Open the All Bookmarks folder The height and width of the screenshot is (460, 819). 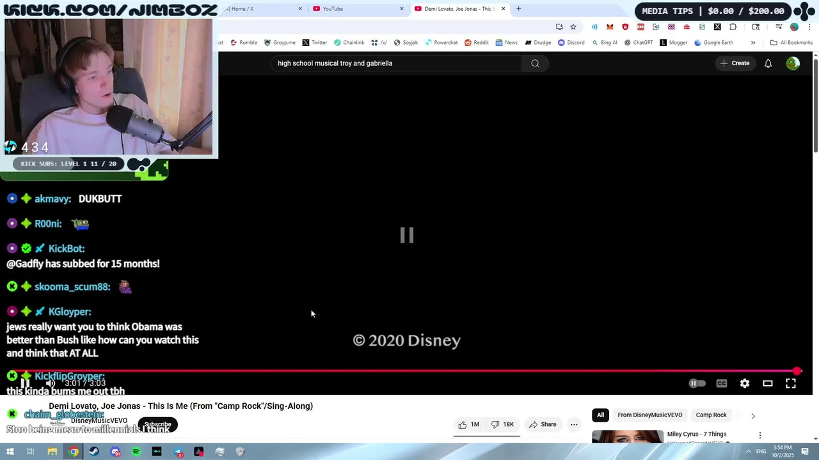pyautogui.click(x=791, y=43)
